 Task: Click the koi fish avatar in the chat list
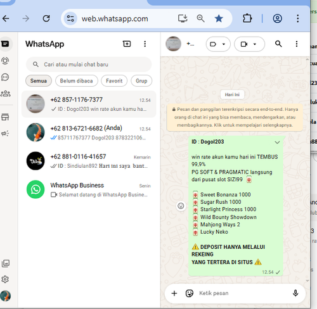point(36,132)
